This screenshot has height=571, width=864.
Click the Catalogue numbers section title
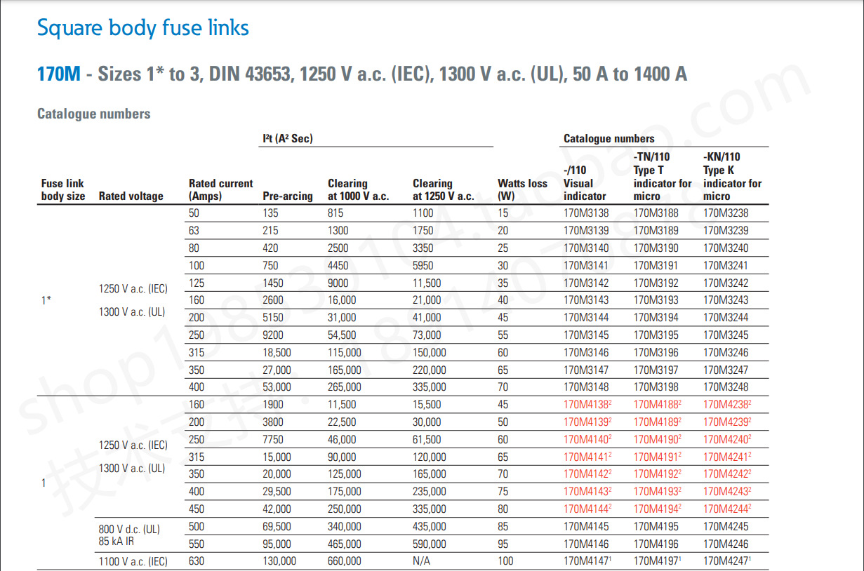(95, 113)
